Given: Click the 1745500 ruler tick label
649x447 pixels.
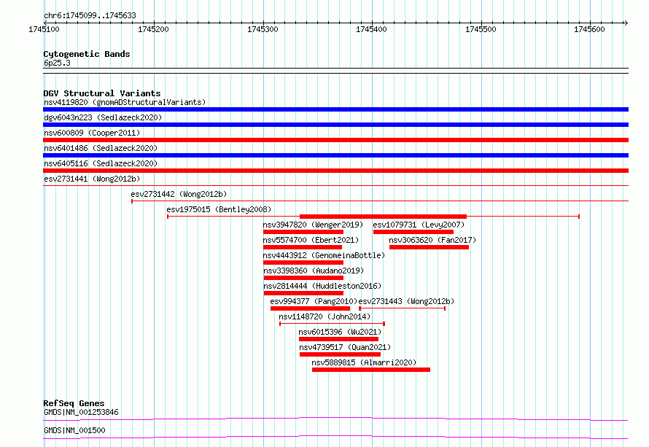Looking at the screenshot, I should pos(481,29).
